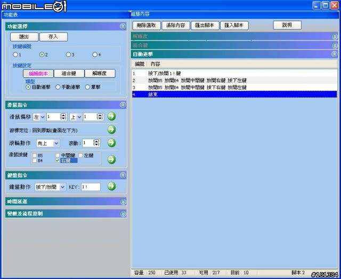Choose 單擊 type
341x279 pixels.
pos(87,87)
